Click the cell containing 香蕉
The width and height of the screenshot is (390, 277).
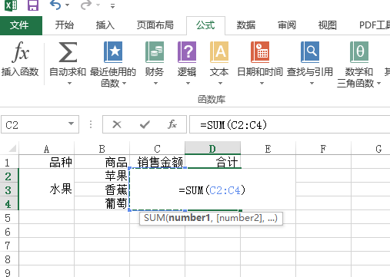102,190
